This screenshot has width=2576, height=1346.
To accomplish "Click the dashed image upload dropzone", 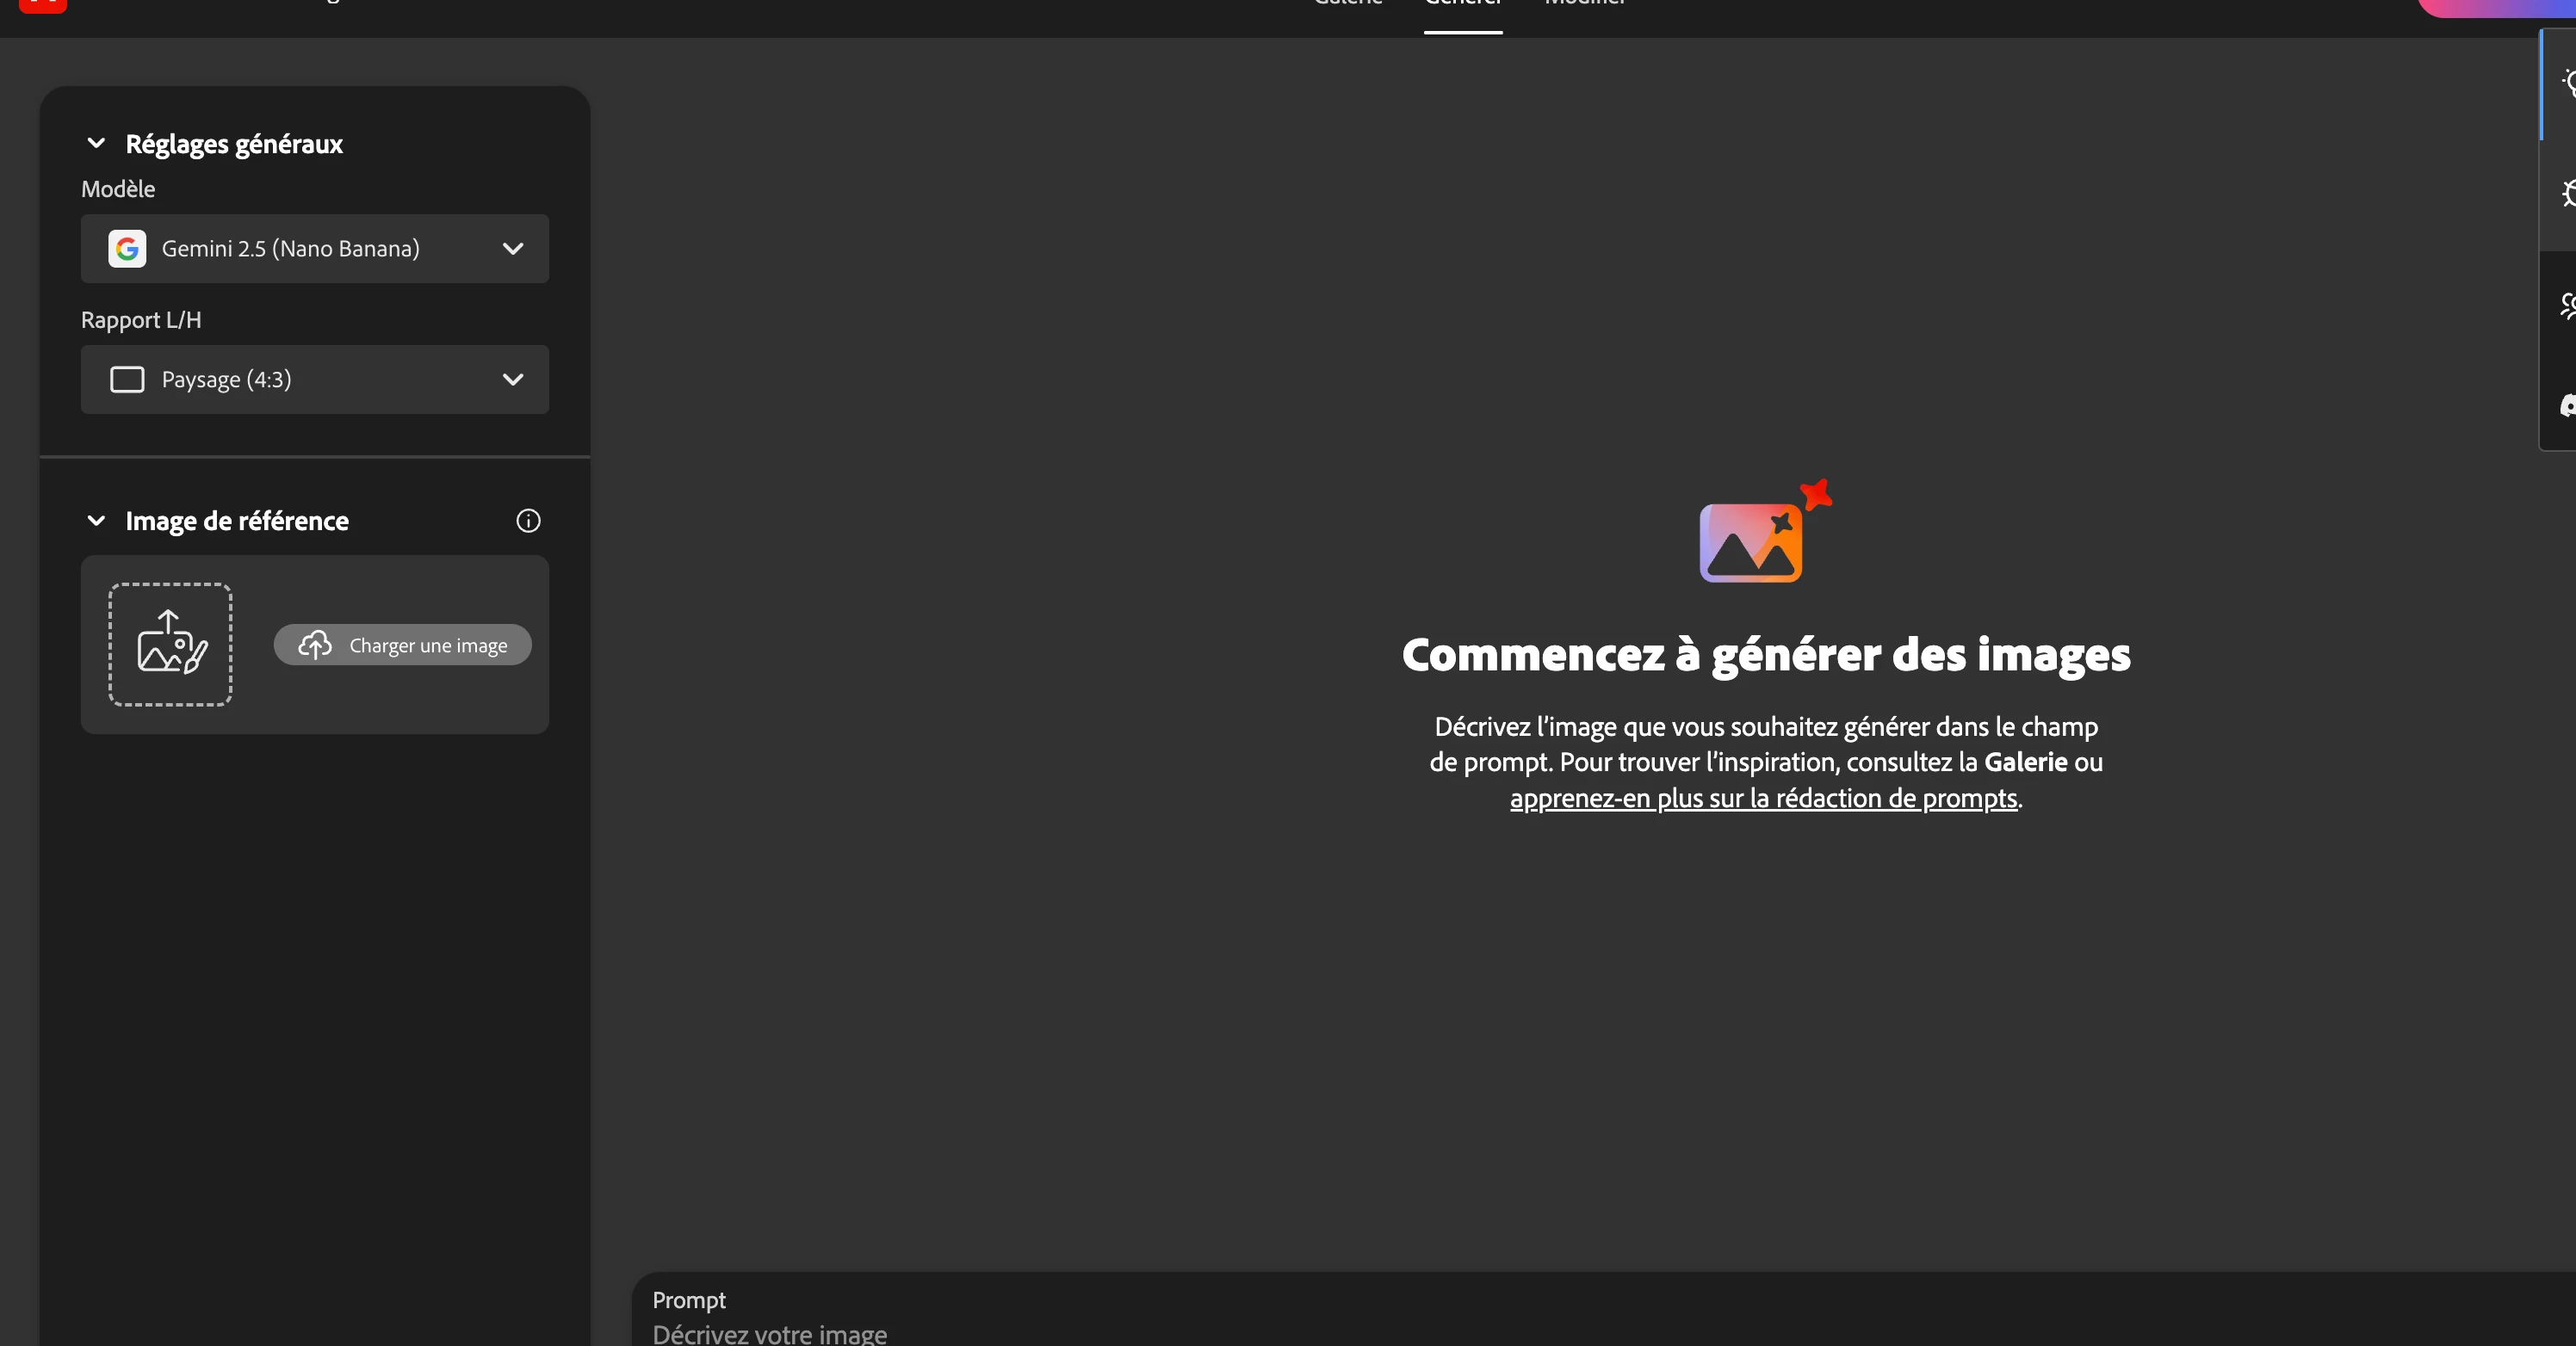I will pyautogui.click(x=170, y=645).
